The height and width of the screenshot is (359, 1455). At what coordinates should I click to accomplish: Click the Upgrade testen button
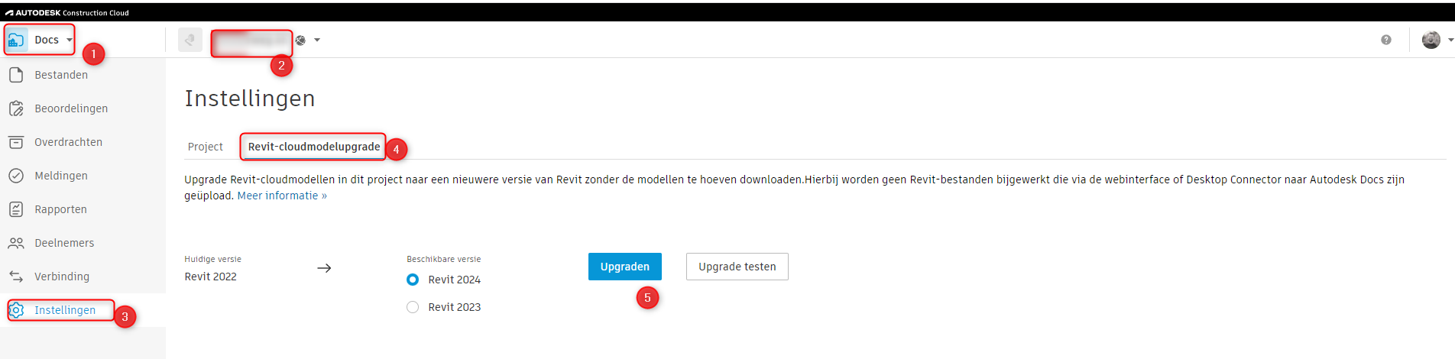click(x=737, y=267)
